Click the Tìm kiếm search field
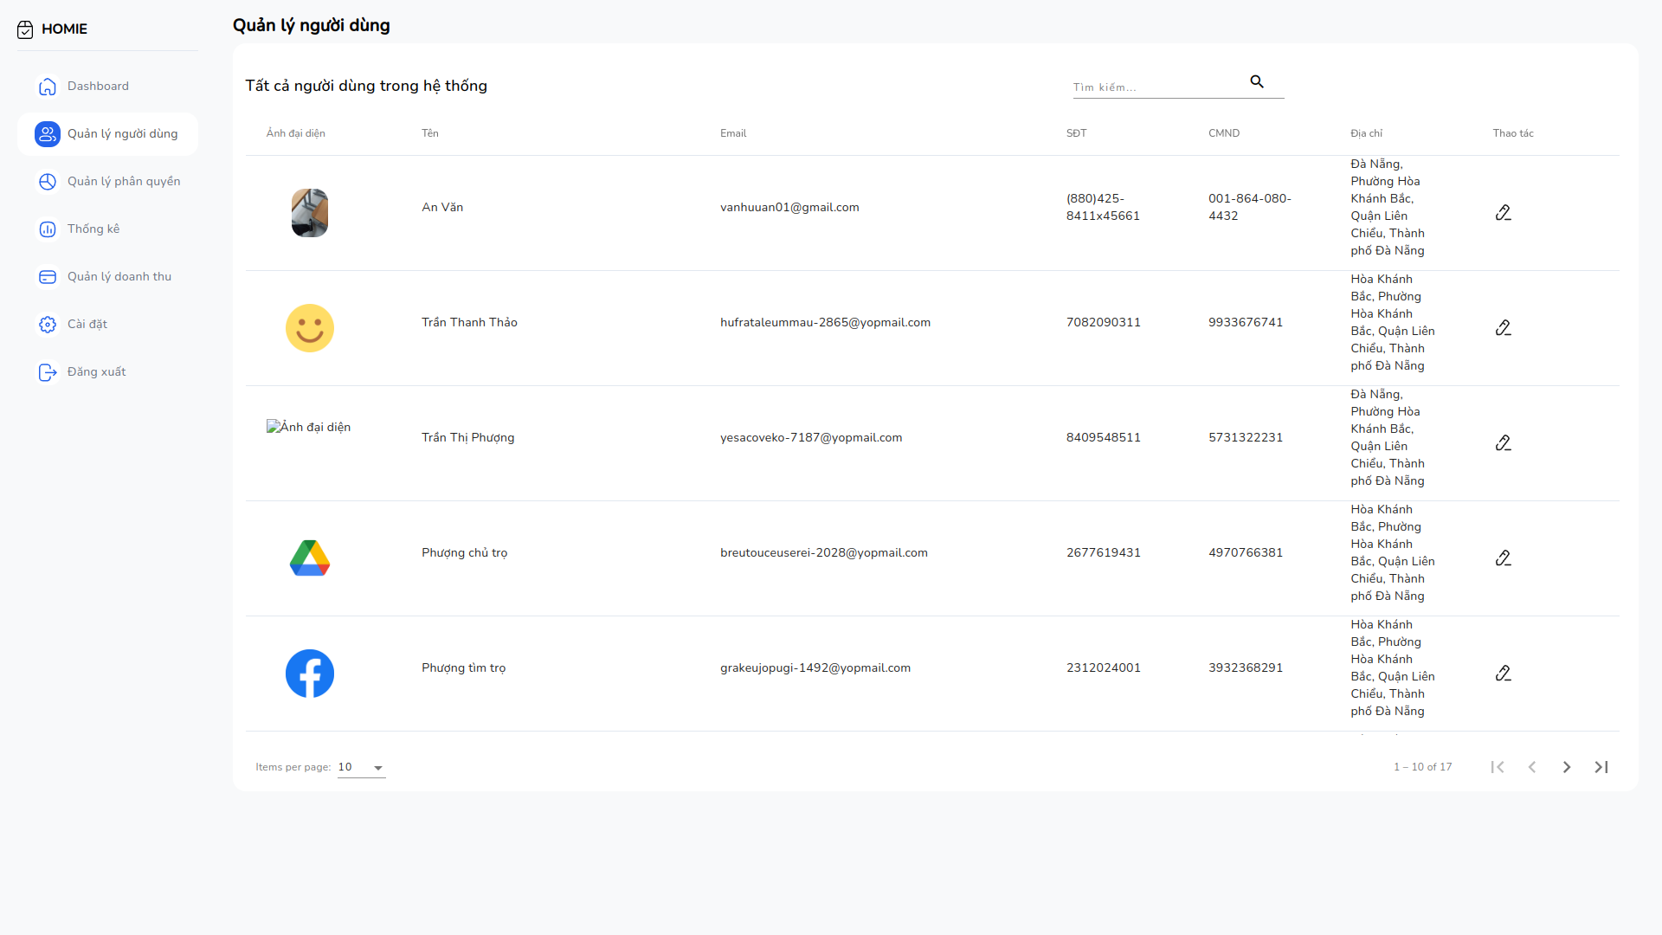 point(1156,87)
